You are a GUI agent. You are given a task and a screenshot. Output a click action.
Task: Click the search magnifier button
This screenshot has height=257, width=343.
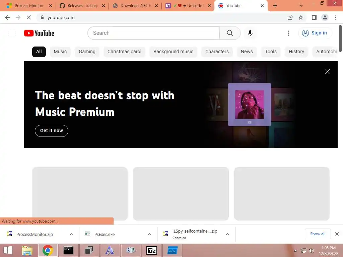point(230,33)
